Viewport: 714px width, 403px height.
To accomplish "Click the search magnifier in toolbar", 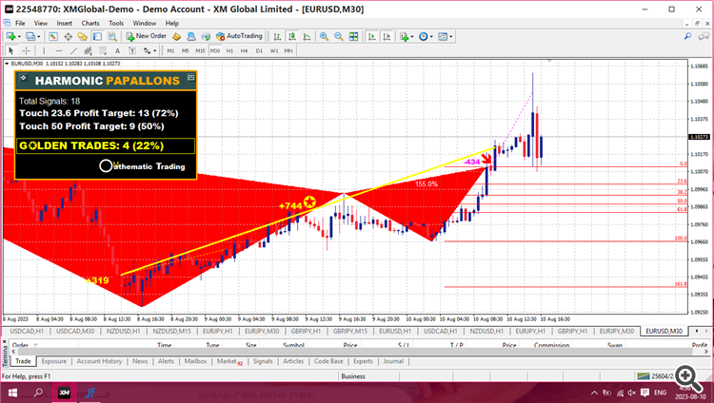I will point(687,36).
